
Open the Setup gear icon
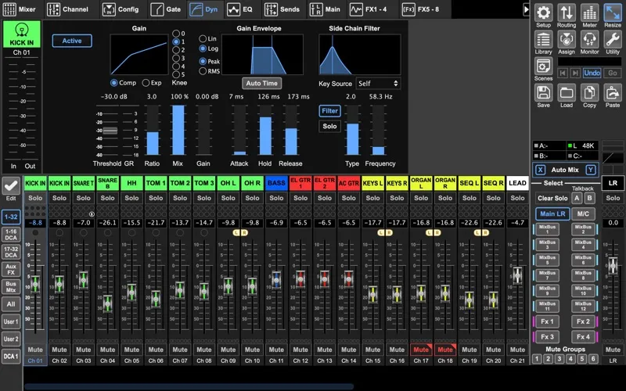[543, 13]
